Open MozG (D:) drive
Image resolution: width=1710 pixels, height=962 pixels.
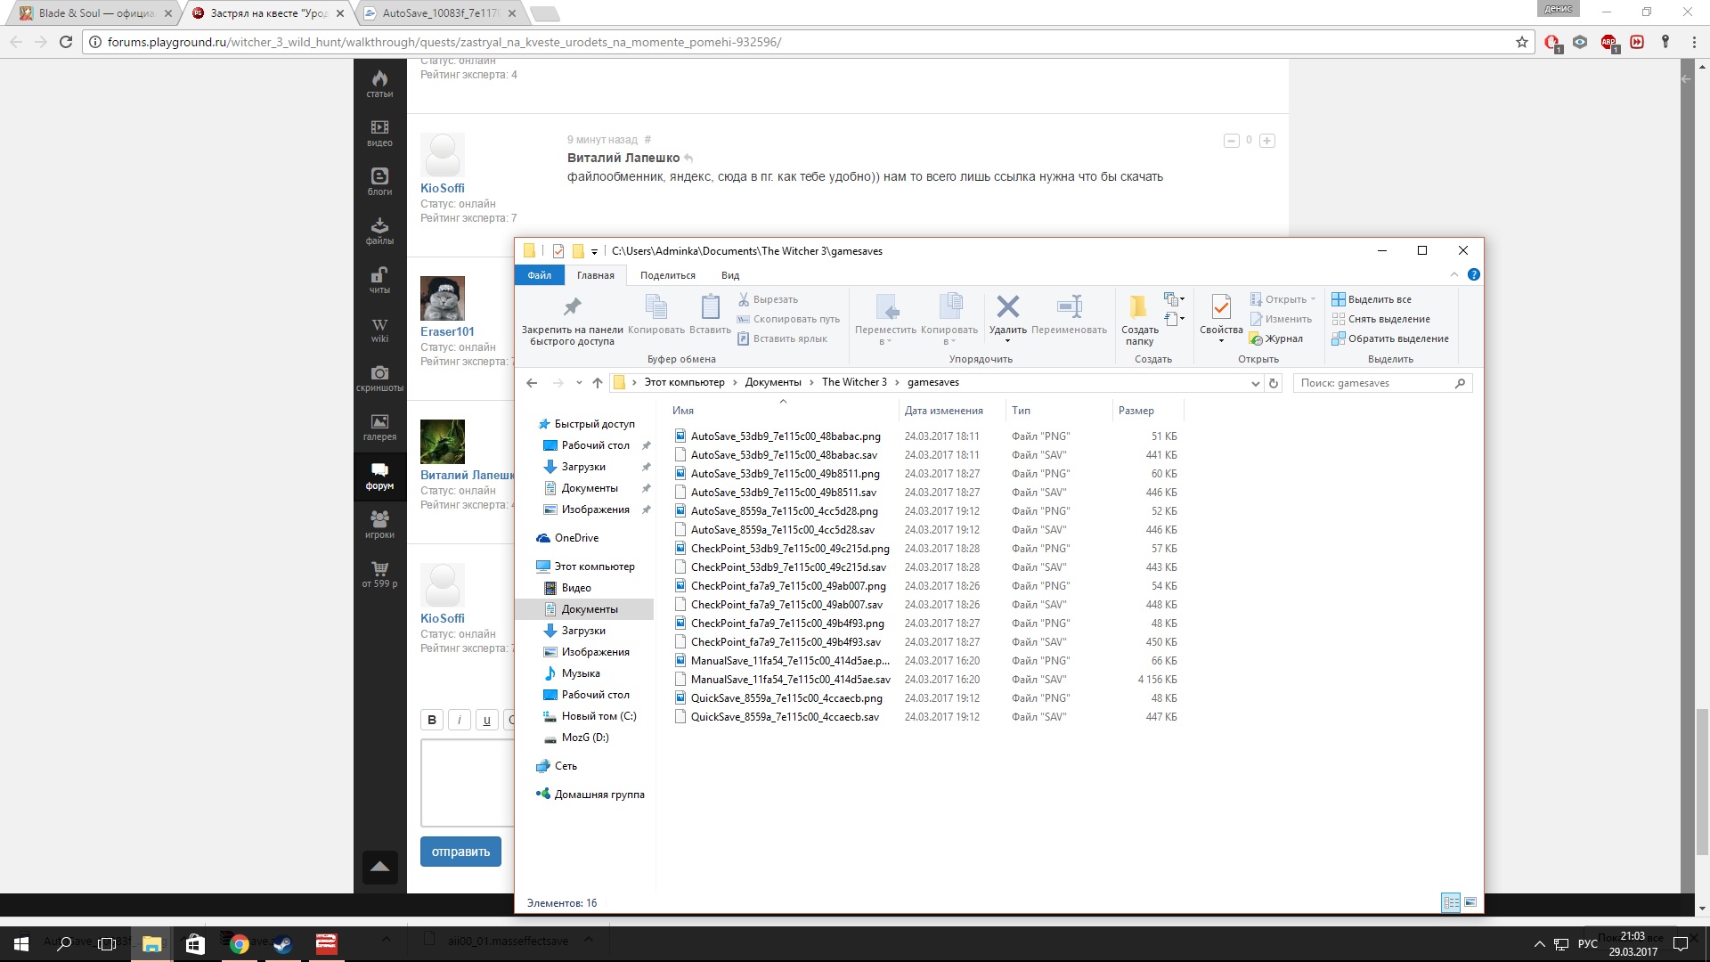[x=584, y=738]
